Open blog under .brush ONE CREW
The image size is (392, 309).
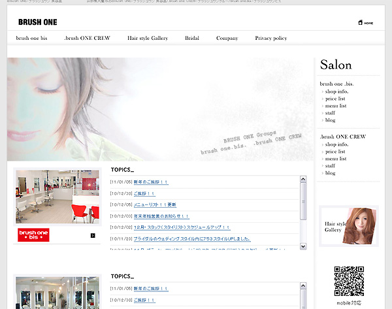click(330, 173)
